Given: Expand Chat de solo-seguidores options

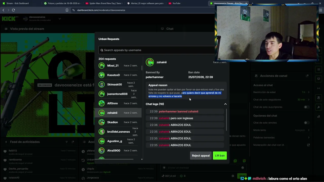Looking at the screenshot, I should (309, 100).
